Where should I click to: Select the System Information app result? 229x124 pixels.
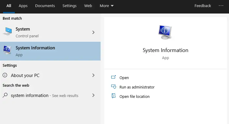50,51
